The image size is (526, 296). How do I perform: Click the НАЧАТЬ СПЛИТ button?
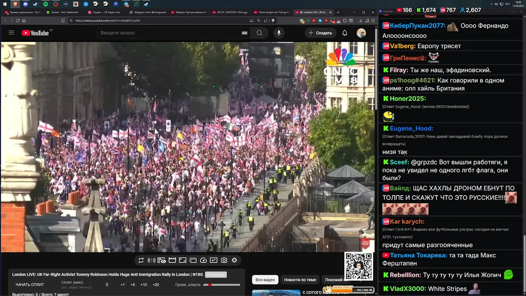(x=30, y=284)
